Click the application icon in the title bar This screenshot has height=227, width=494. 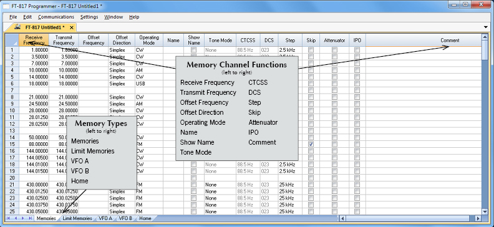pyautogui.click(x=6, y=6)
